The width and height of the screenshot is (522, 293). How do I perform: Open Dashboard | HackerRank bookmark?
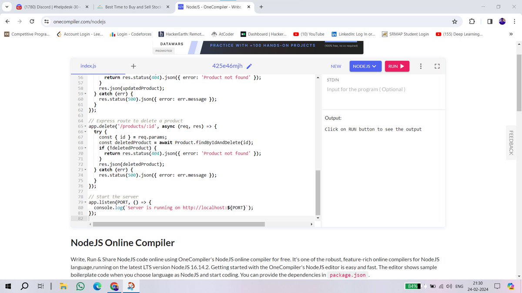click(x=264, y=34)
